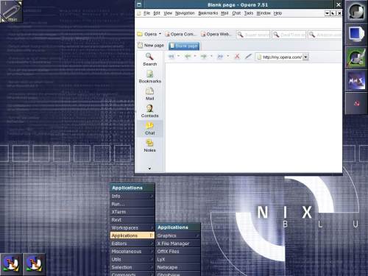Select the highlighted Applications menu entry
Screen dimensions: 368x276
point(132,236)
